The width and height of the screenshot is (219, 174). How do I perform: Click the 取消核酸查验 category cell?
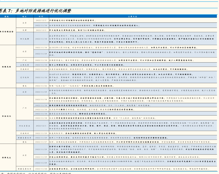coord(8,31)
